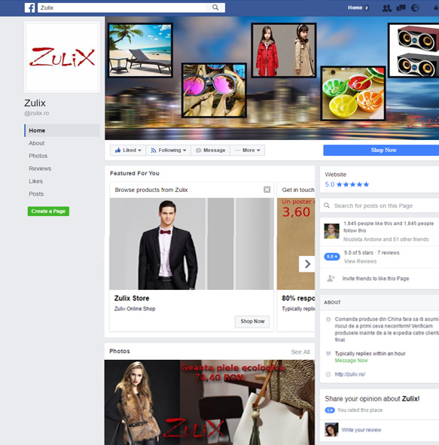439x445 pixels.
Task: Click the Website label in the rating card
Action: click(335, 175)
